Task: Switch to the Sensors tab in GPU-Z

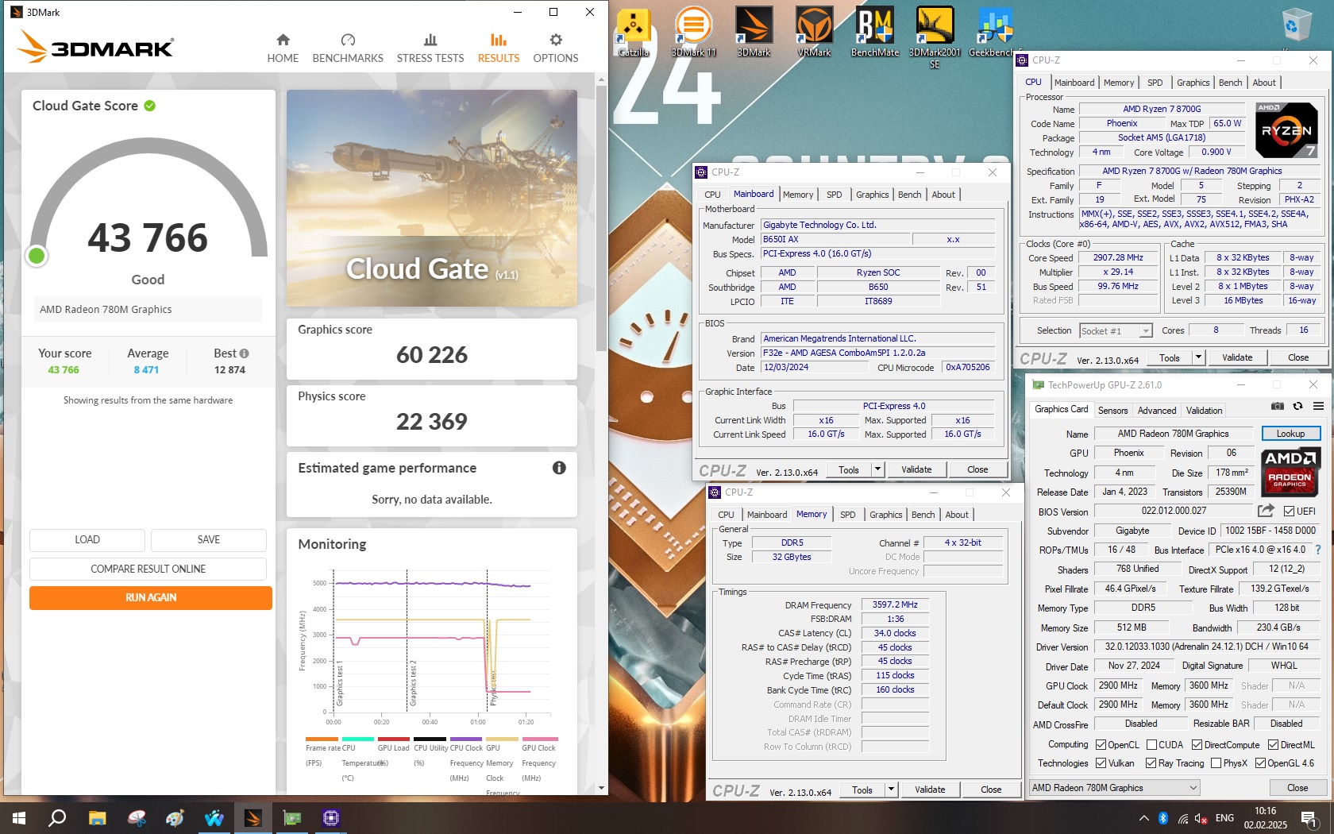Action: [x=1112, y=411]
